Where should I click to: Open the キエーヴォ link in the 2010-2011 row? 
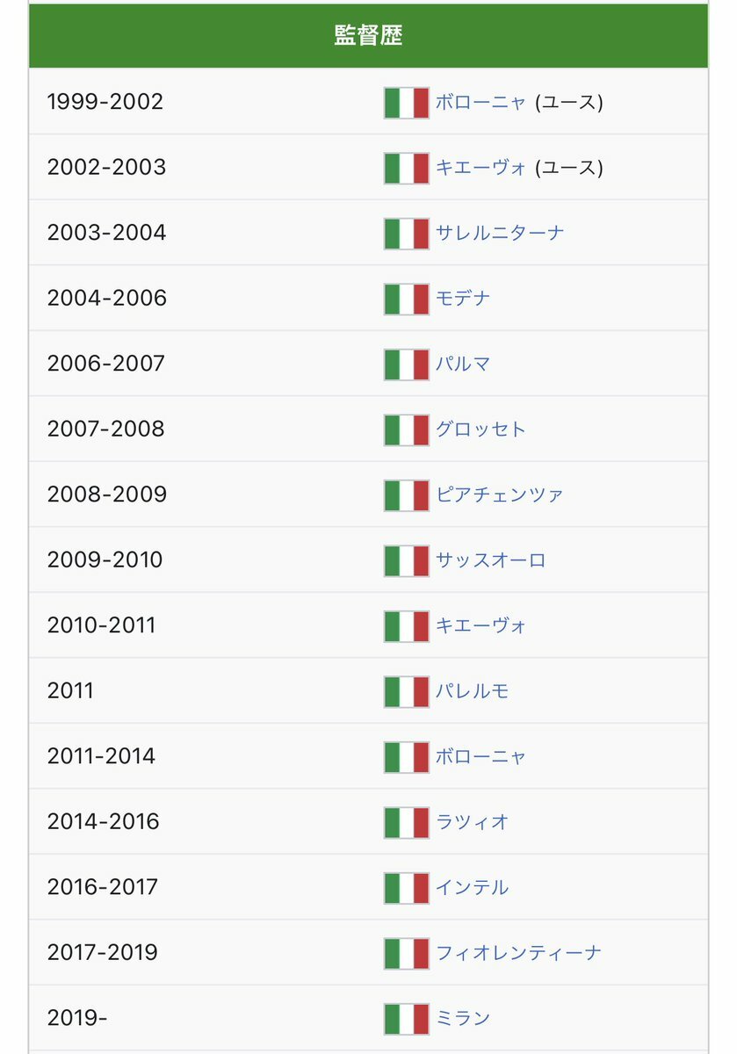[480, 626]
